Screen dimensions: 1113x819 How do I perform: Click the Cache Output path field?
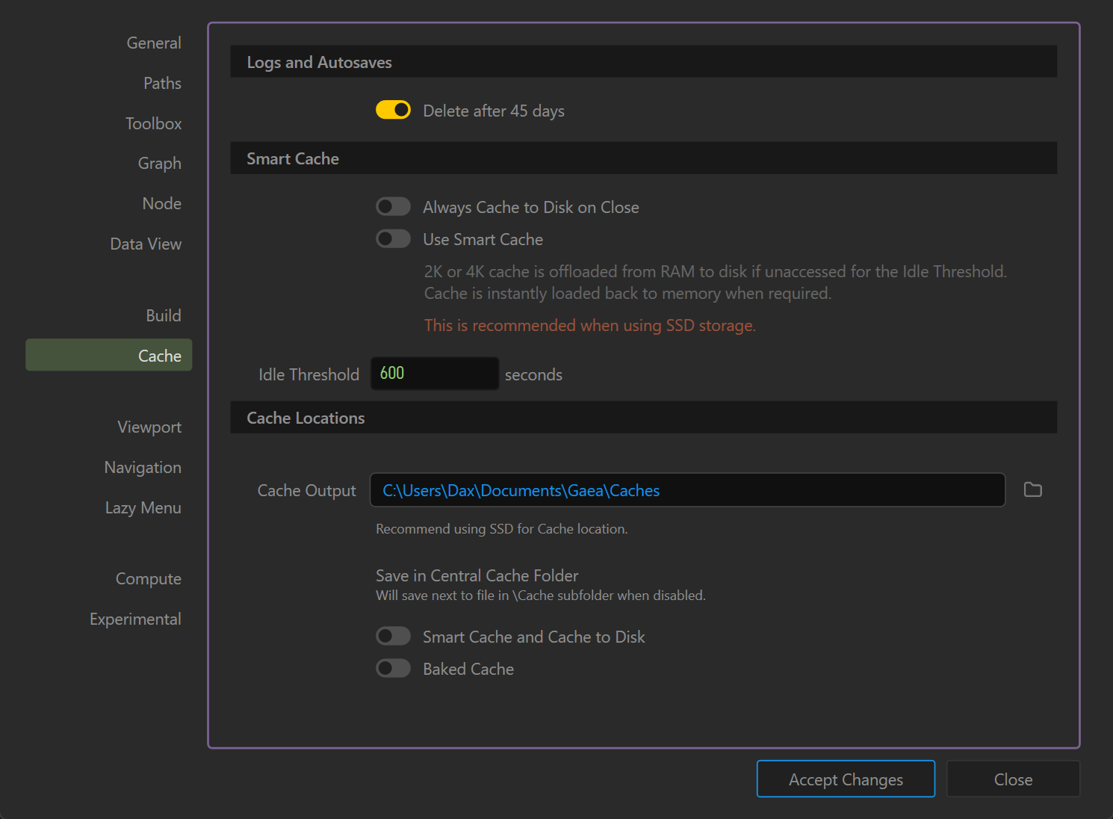(687, 490)
